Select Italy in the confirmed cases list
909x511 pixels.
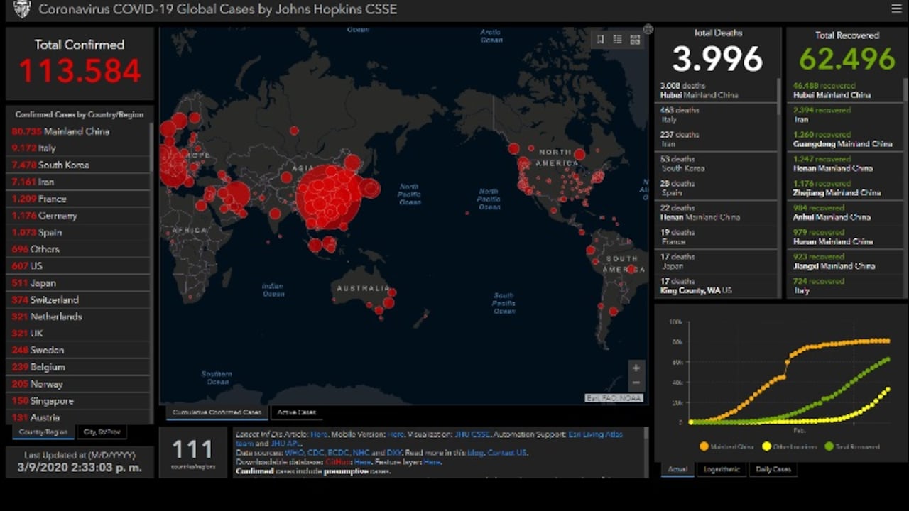47,148
